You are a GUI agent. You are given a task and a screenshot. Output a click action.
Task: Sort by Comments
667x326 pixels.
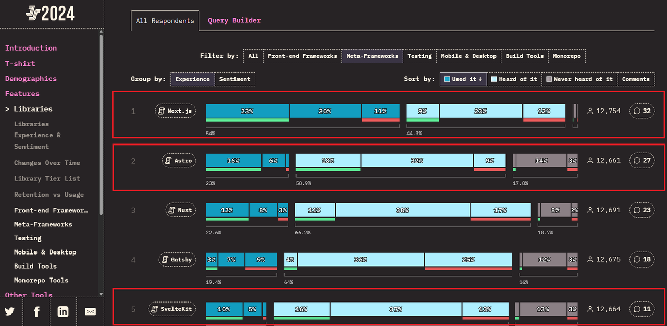(x=636, y=79)
